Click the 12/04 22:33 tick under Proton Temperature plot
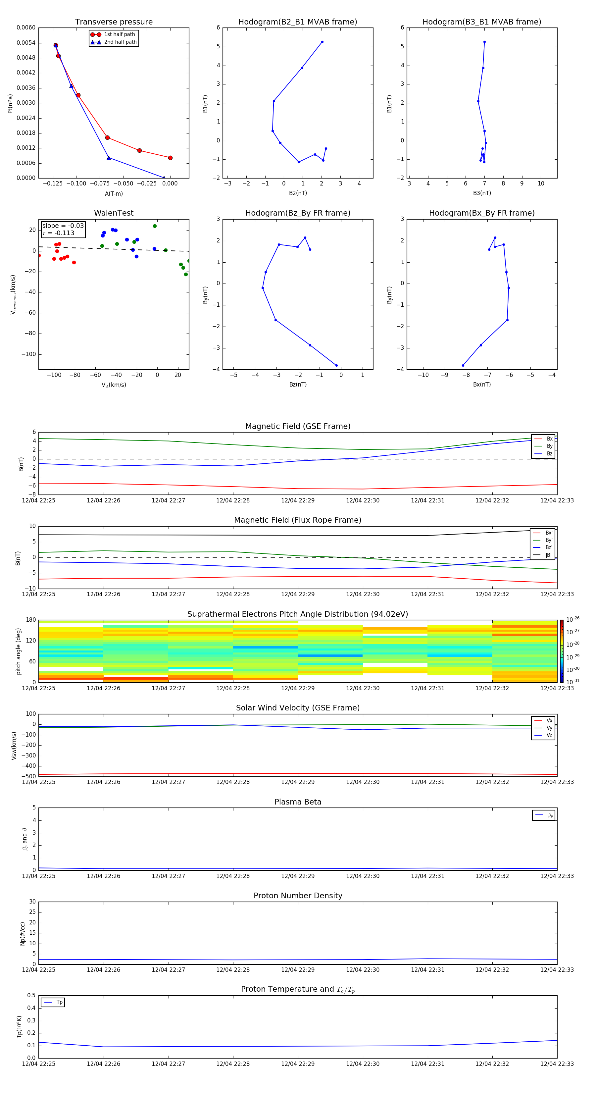Viewport: 596px width, 1093px height. tap(557, 1064)
